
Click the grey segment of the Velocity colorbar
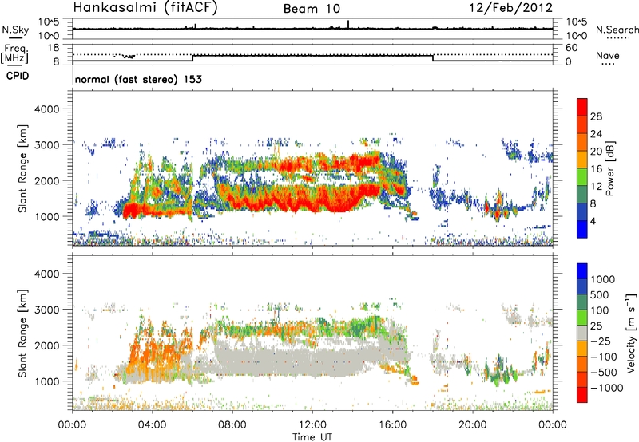tap(582, 333)
